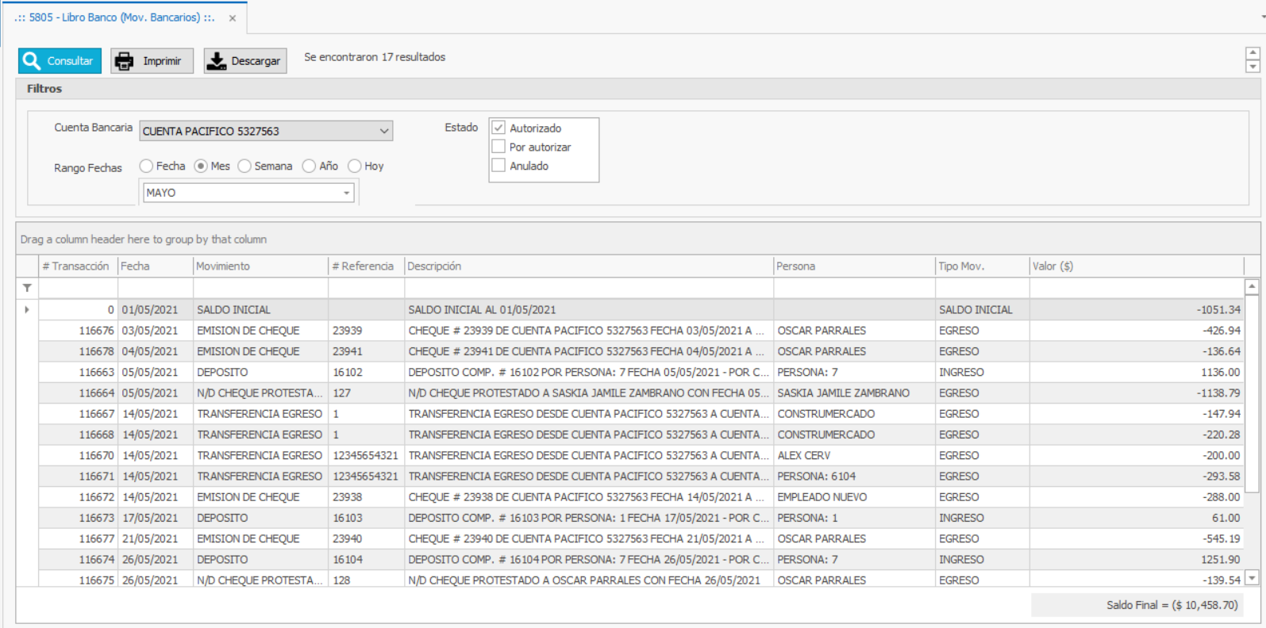Click the Imprimir printer button
The height and width of the screenshot is (628, 1266).
152,61
